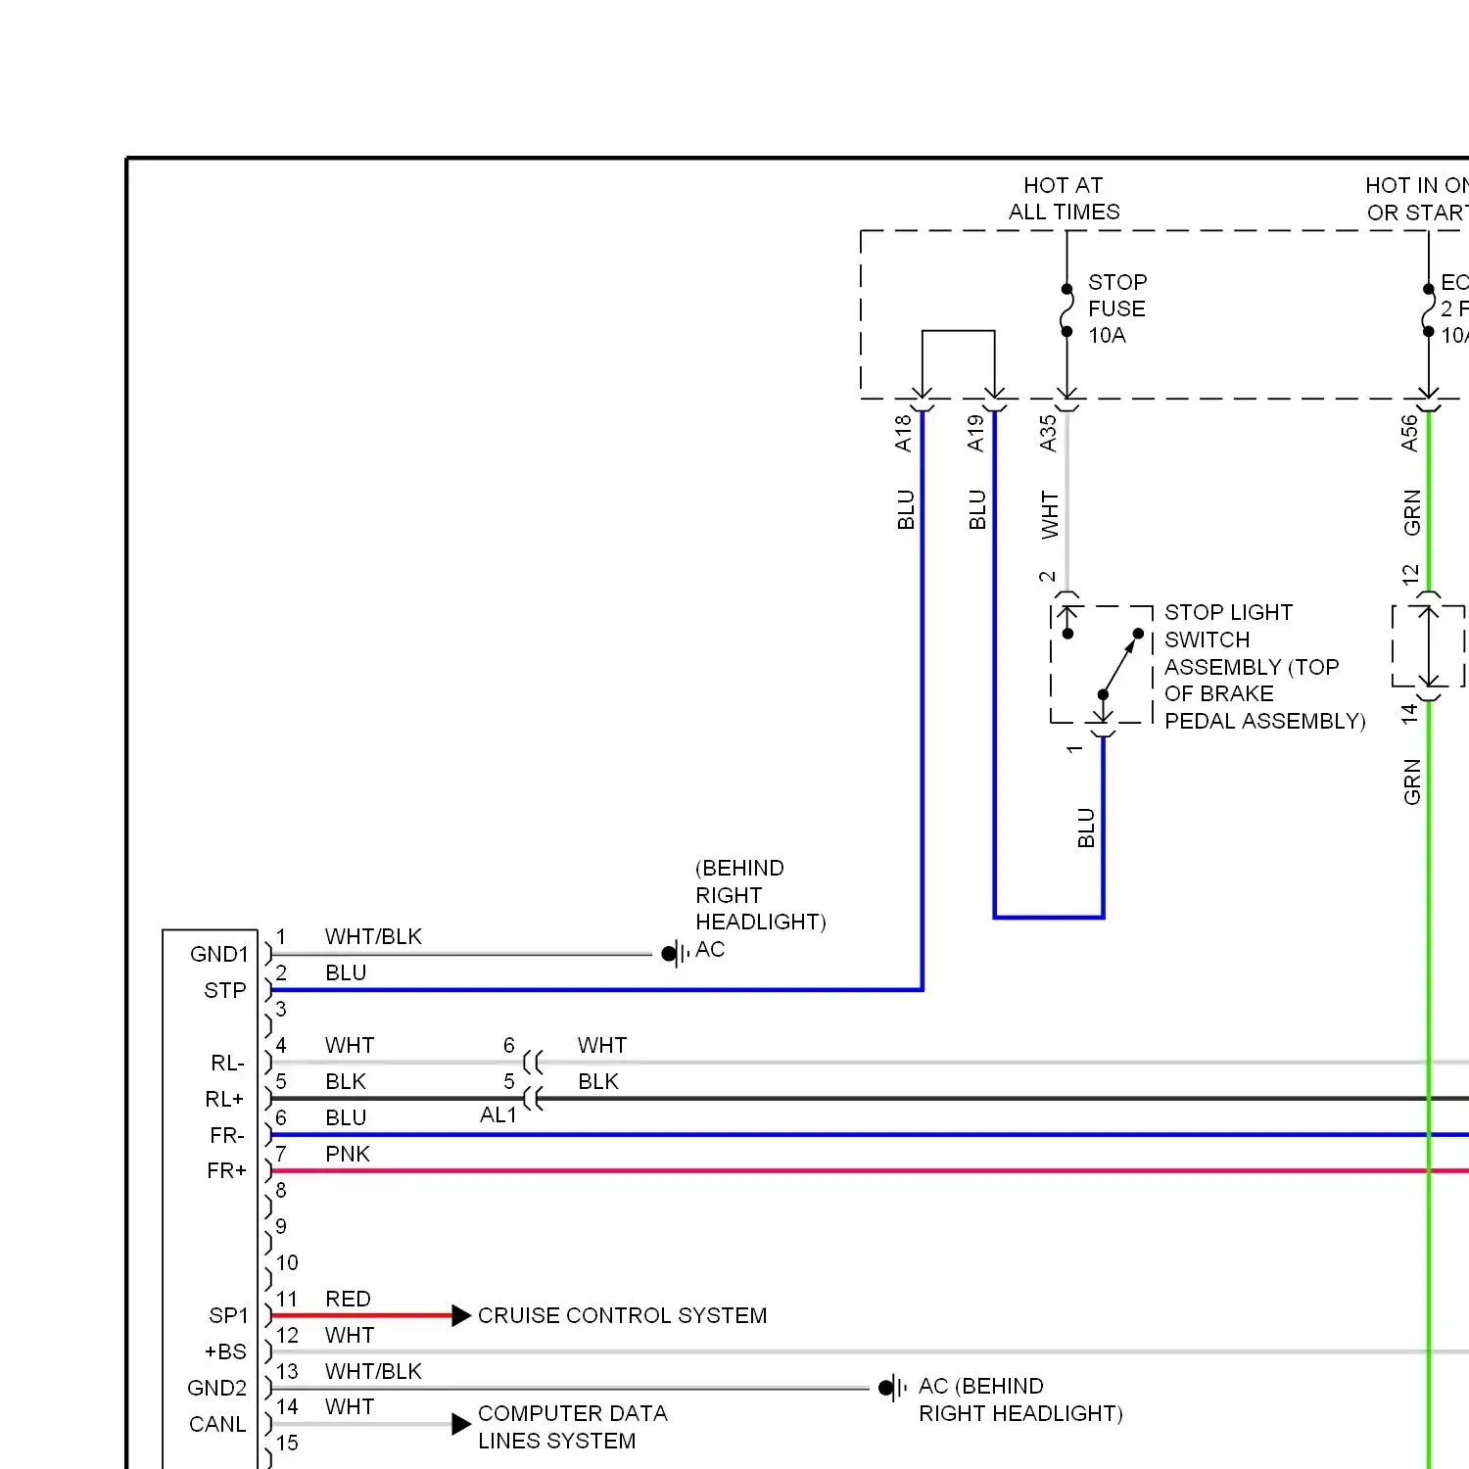Click pin number 15 on the module connector
Screen dimensions: 1469x1469
287,1444
